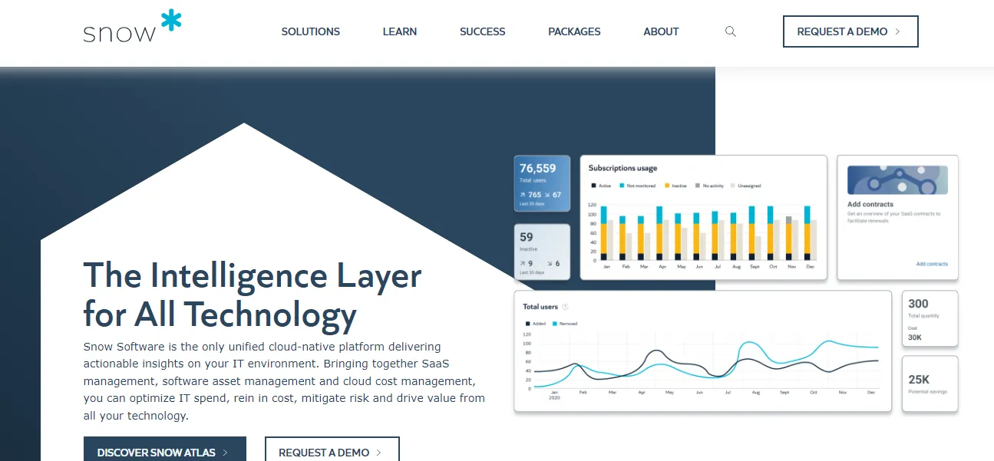Click the Inactive legend swatch in chart
The width and height of the screenshot is (994, 461).
[x=667, y=186]
